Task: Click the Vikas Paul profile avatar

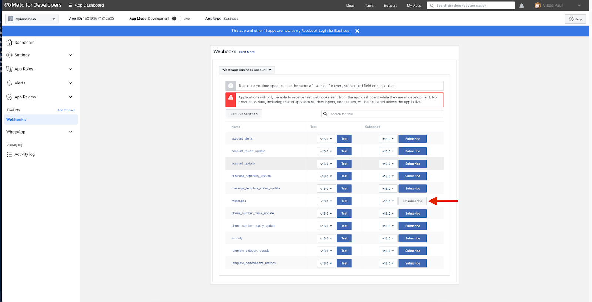Action: click(538, 6)
